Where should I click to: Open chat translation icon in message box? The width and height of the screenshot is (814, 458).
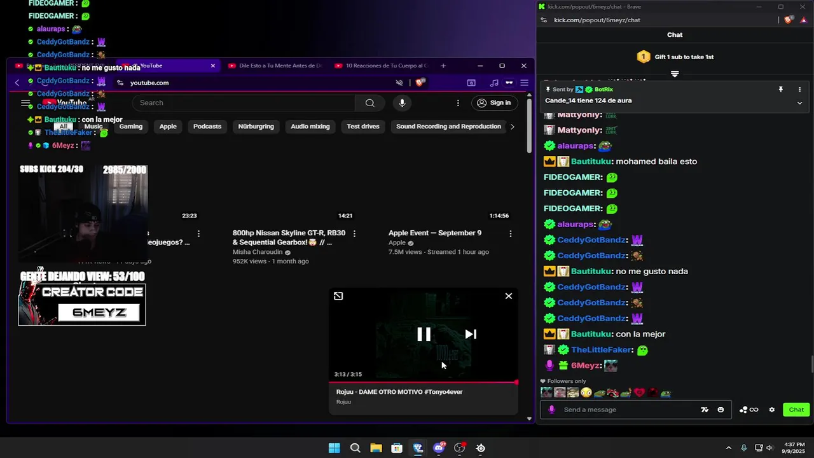coord(705,410)
